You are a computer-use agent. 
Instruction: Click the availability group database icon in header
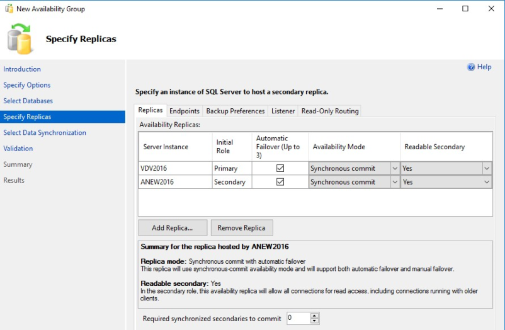pyautogui.click(x=21, y=39)
